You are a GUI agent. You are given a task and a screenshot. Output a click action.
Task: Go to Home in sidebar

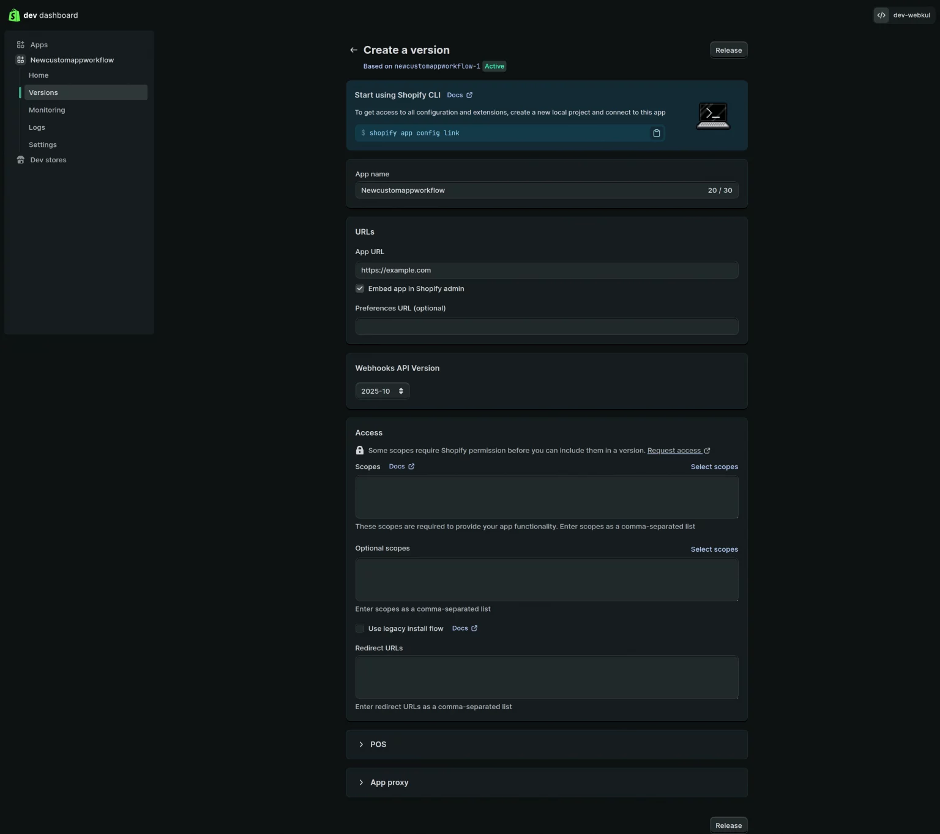39,75
